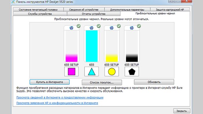Switch to Службы устройства tab
The height and width of the screenshot is (114, 203).
pos(40,14)
